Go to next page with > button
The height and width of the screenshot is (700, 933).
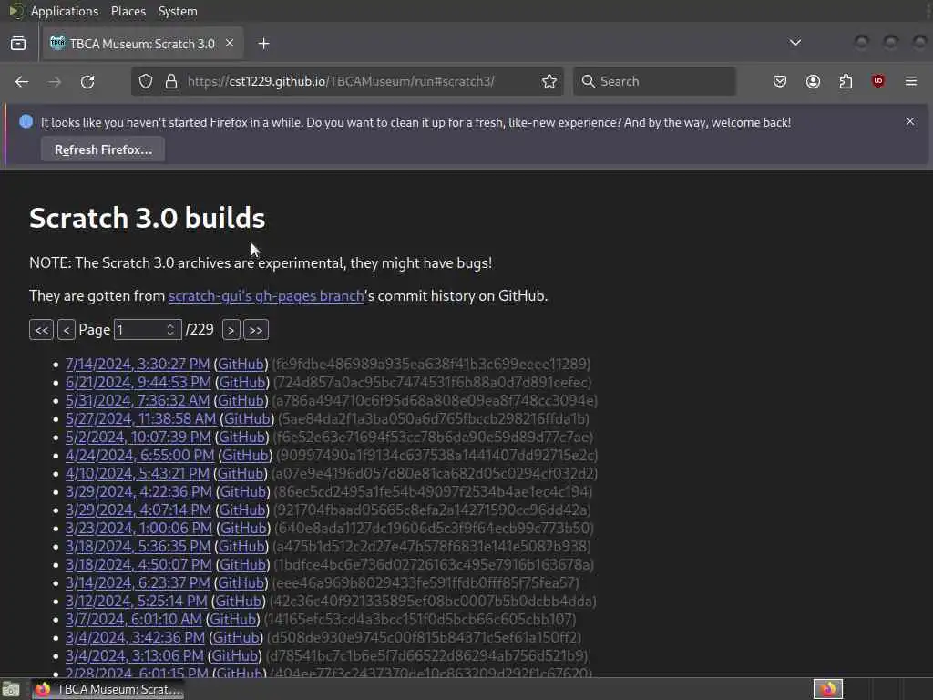[x=231, y=330]
